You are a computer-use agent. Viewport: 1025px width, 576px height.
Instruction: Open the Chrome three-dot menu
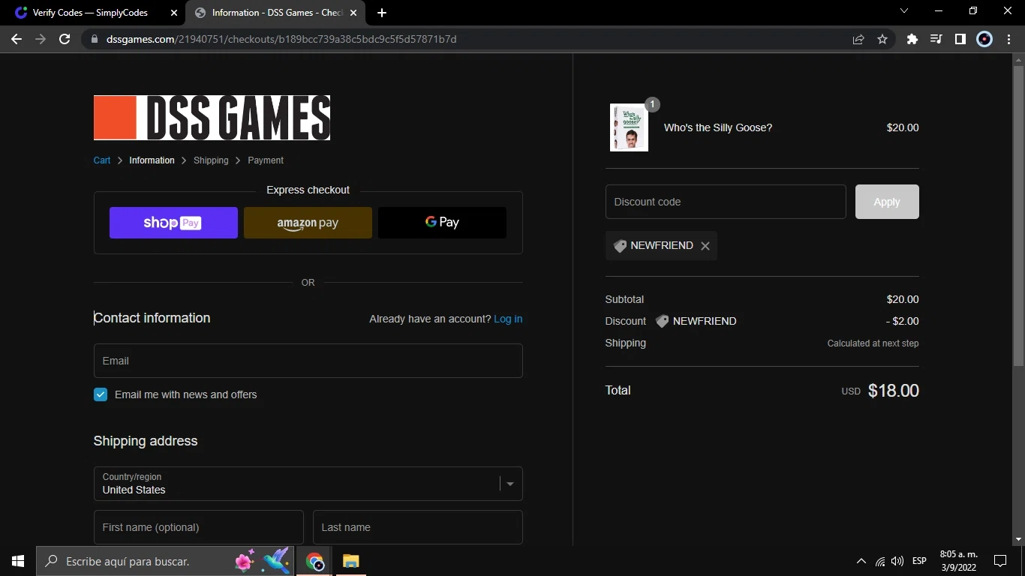click(x=1008, y=39)
